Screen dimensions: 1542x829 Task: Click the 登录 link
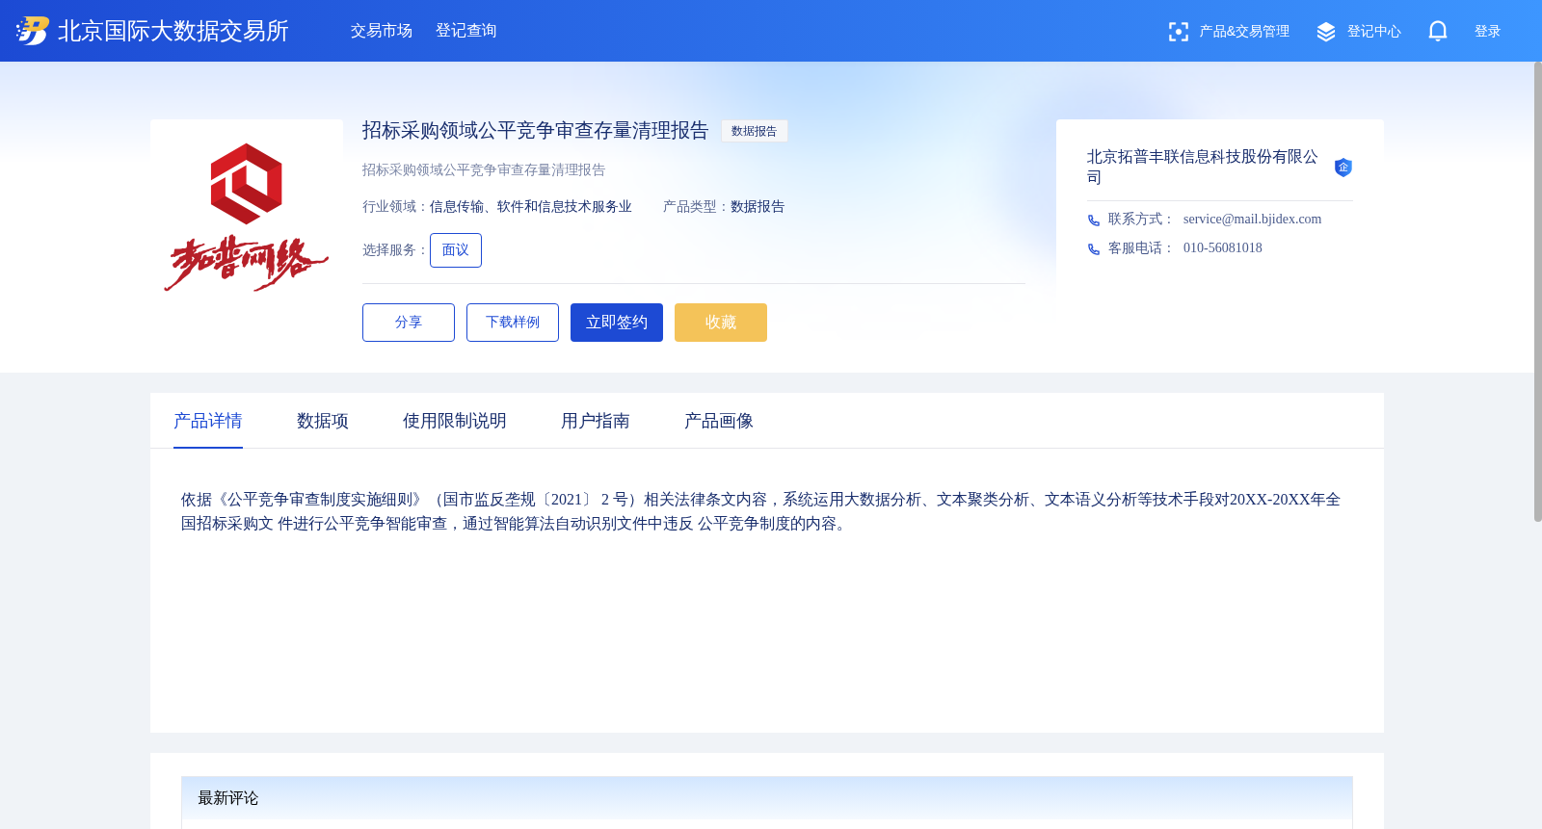pyautogui.click(x=1487, y=32)
